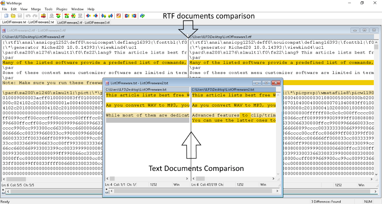Jump to the First Difference toolbar icon
Image resolution: width=382 pixels, height=204 pixels.
[67, 16]
